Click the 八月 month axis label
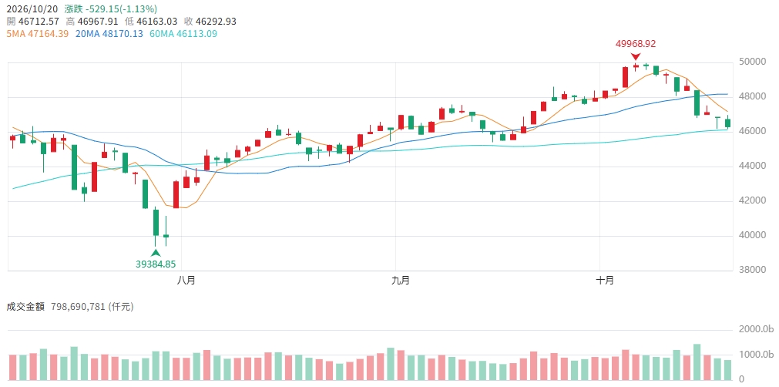The image size is (779, 387). [x=186, y=281]
